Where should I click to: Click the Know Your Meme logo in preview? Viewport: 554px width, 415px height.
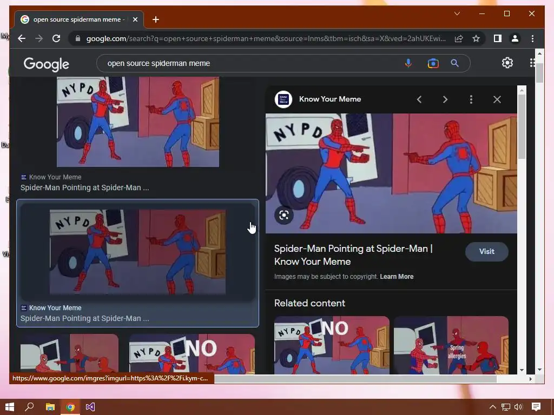tap(283, 99)
